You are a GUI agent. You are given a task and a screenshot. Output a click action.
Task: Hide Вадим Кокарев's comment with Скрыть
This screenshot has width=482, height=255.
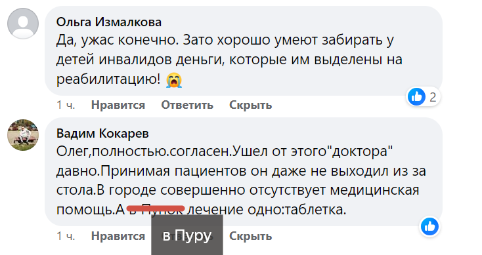pos(251,236)
